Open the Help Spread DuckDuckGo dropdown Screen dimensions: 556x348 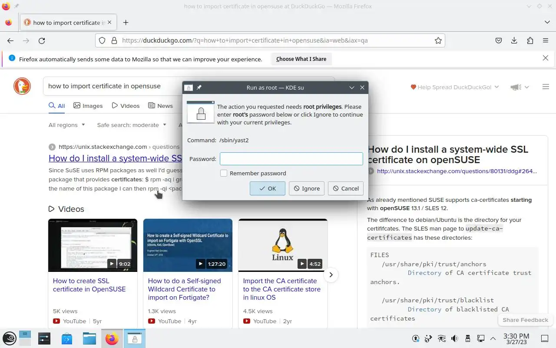coord(455,87)
